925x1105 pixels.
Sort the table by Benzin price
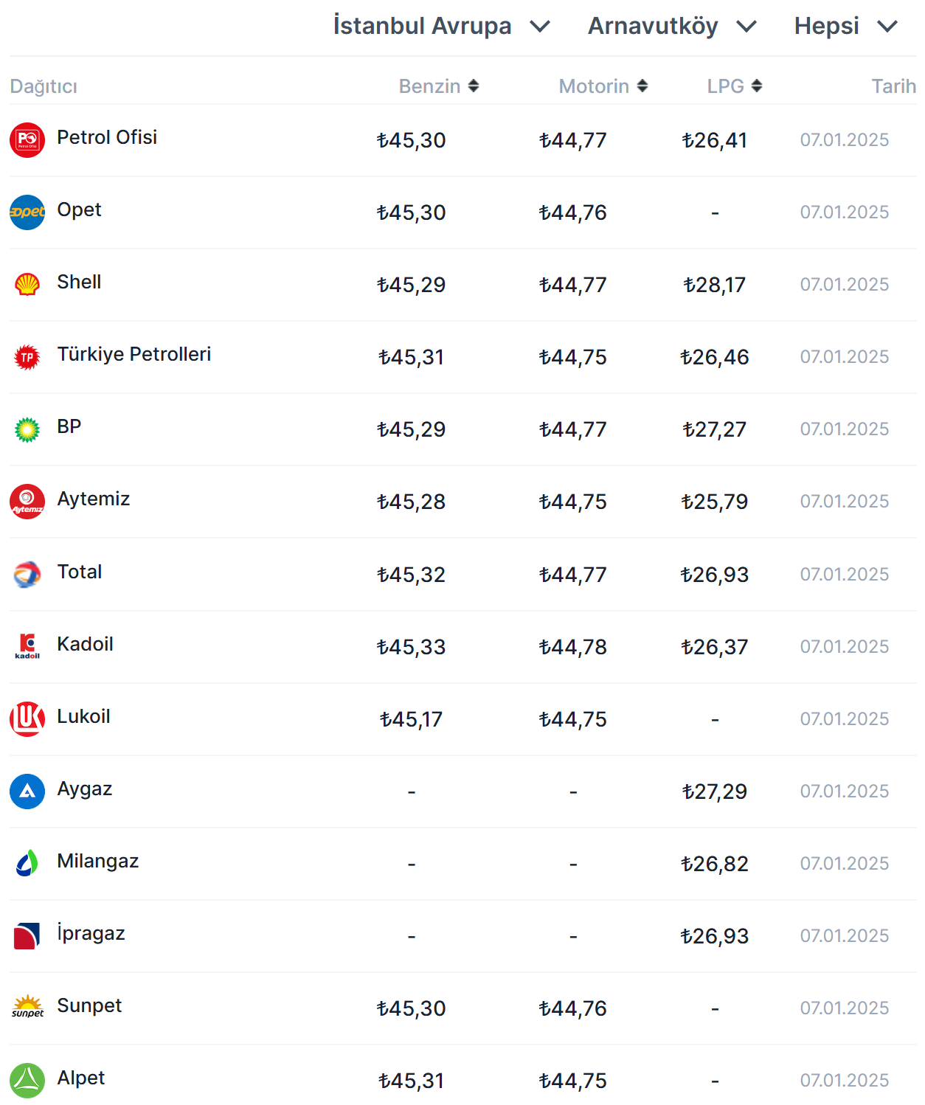[439, 86]
